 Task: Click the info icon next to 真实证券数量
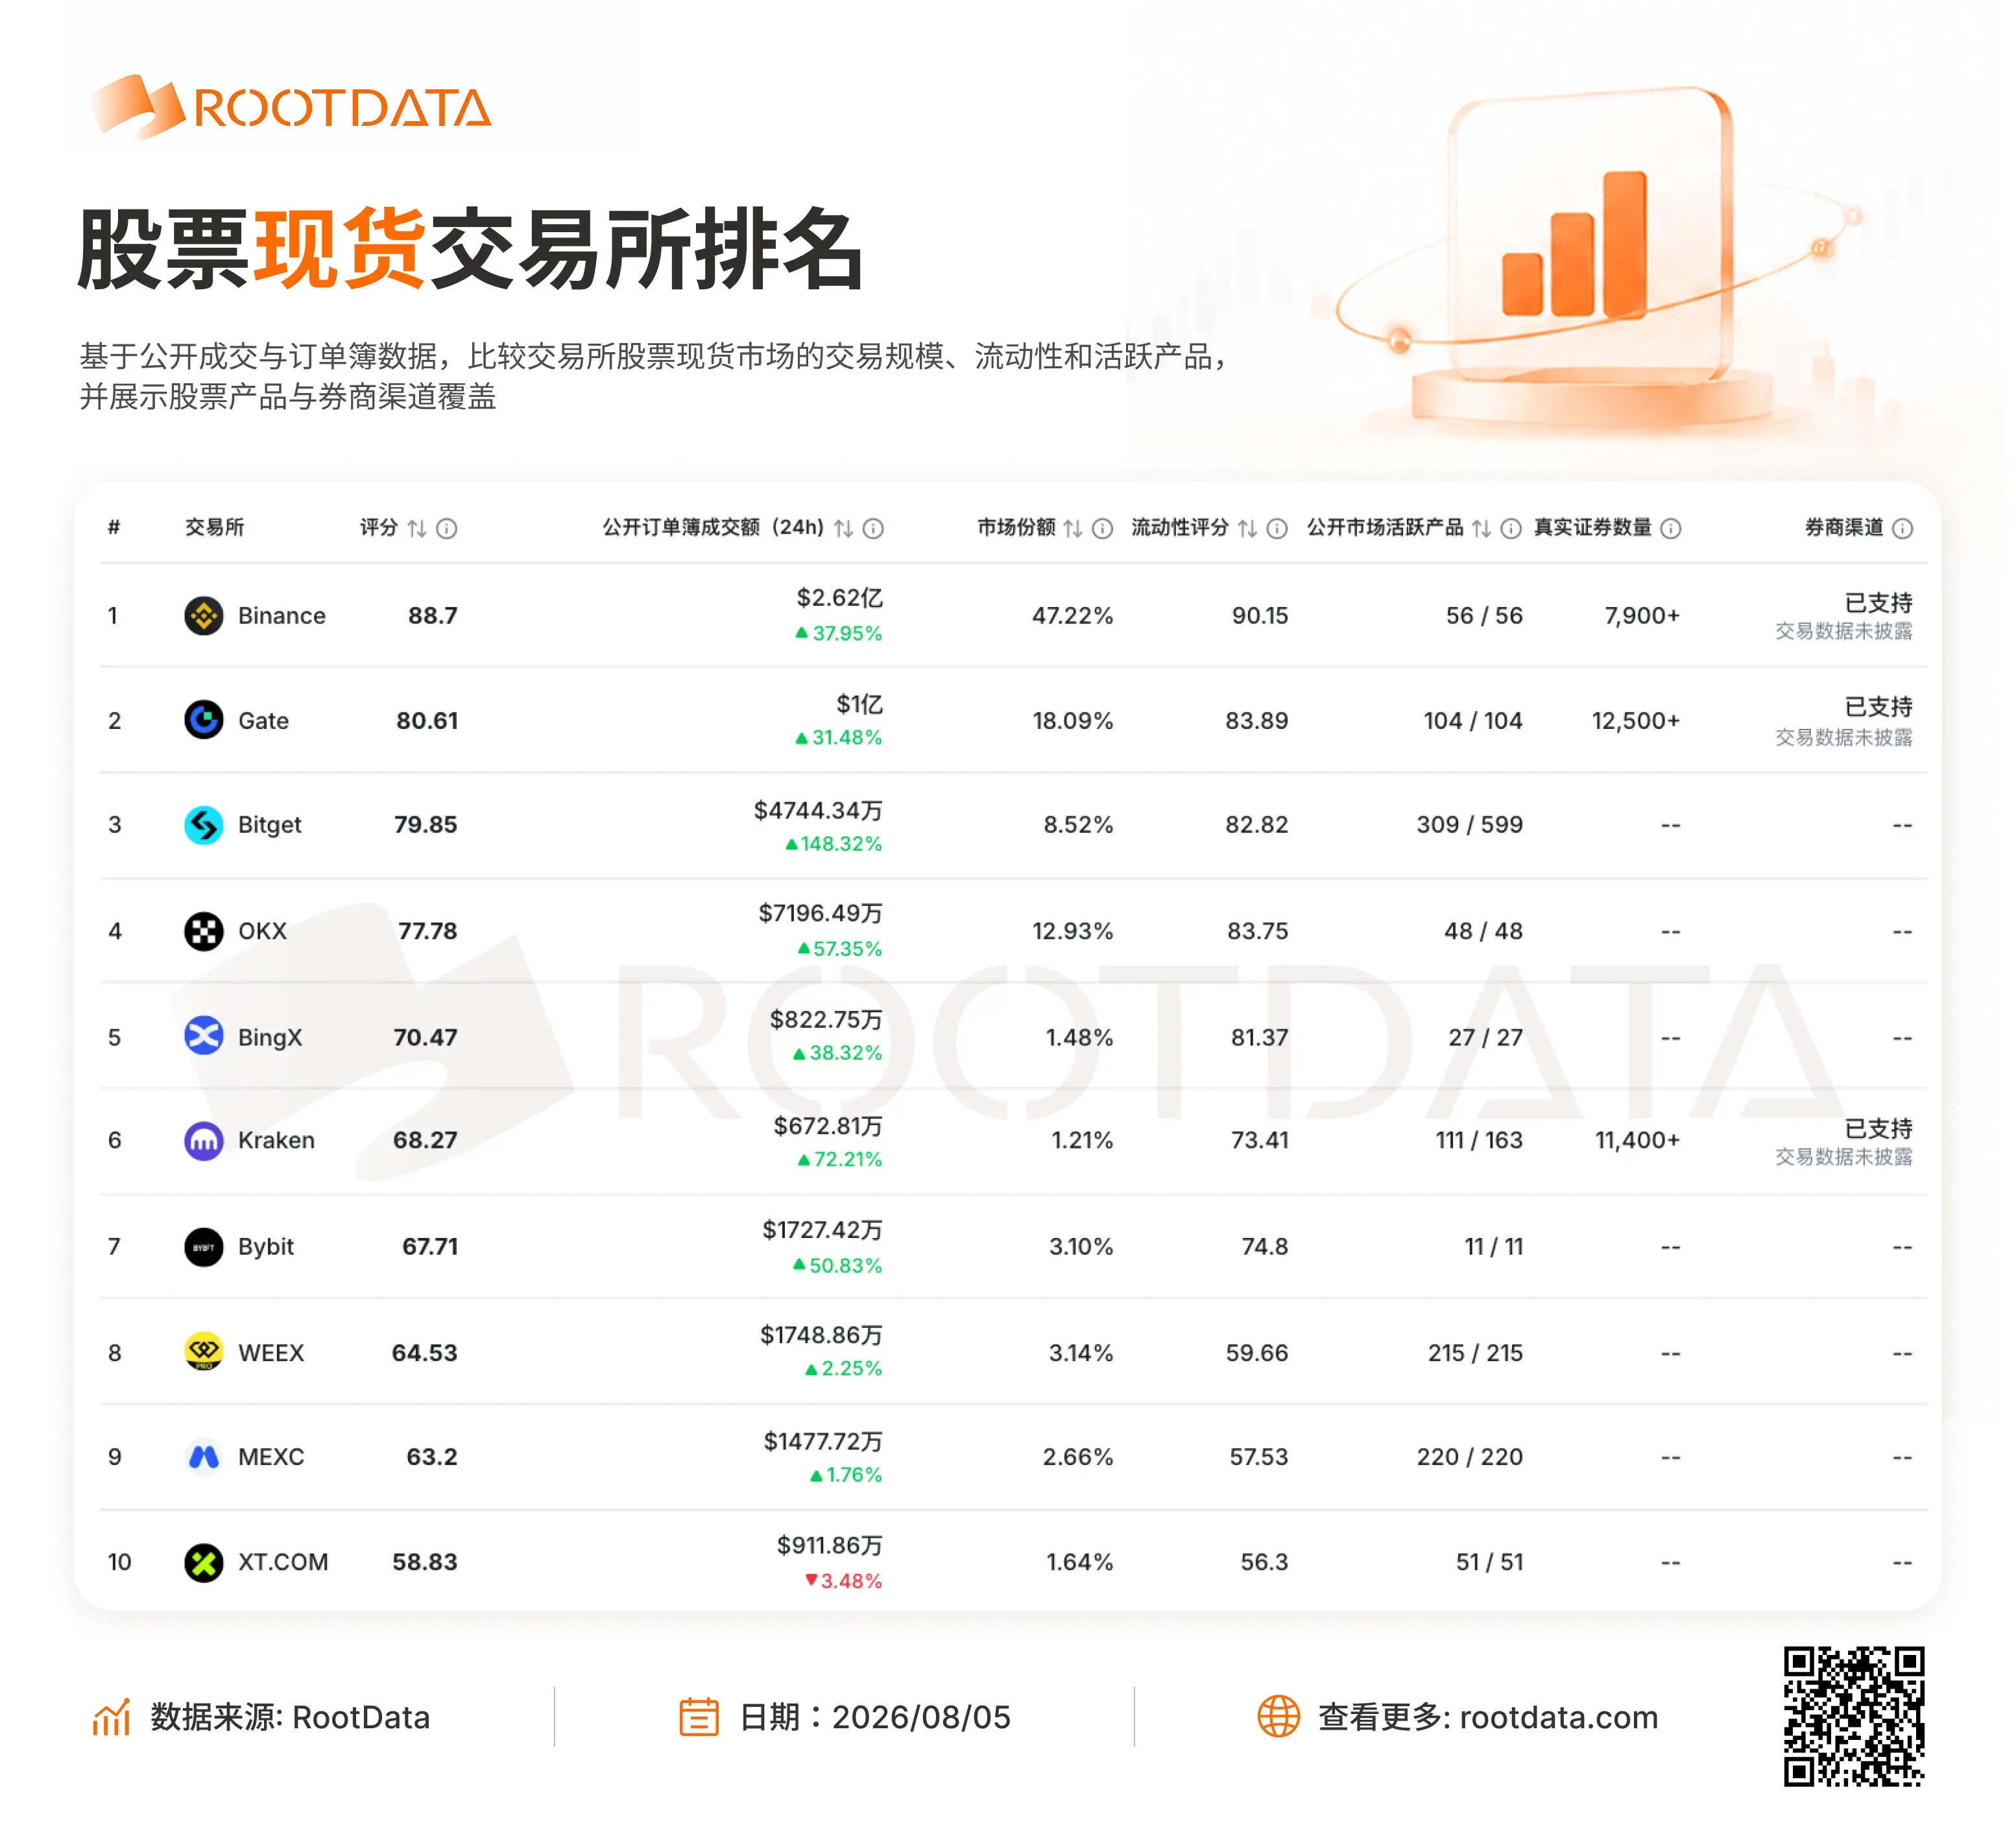click(1671, 528)
